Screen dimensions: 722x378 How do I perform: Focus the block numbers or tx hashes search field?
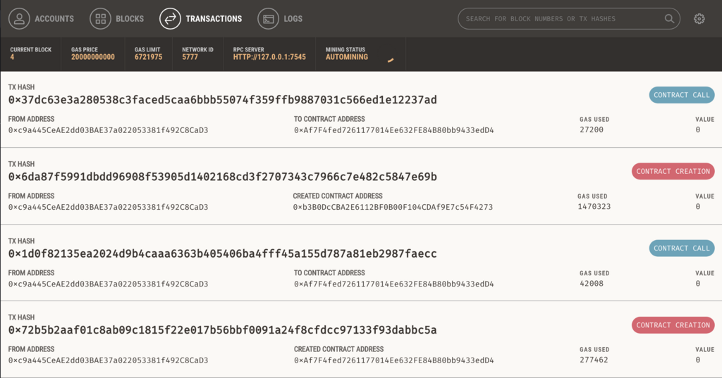coord(569,19)
